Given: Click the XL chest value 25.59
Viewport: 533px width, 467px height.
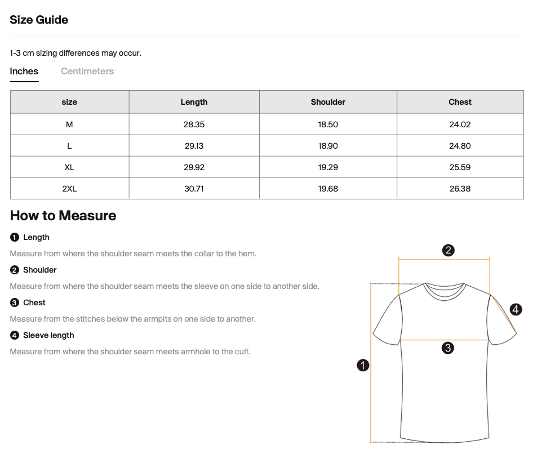Looking at the screenshot, I should 460,167.
